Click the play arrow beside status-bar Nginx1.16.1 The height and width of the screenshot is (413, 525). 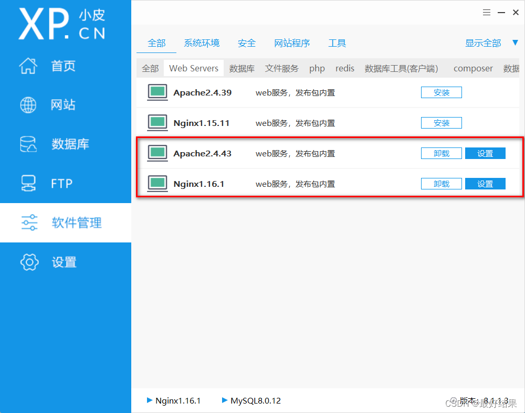point(150,400)
